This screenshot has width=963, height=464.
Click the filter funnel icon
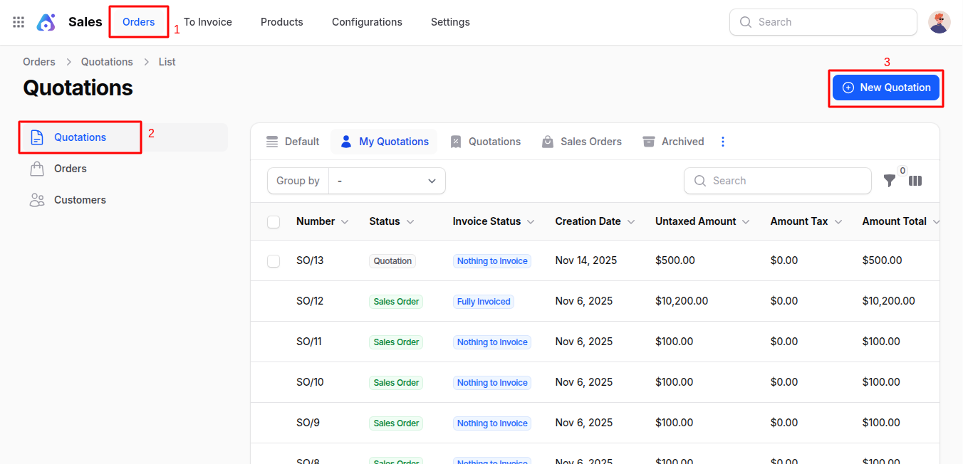890,181
